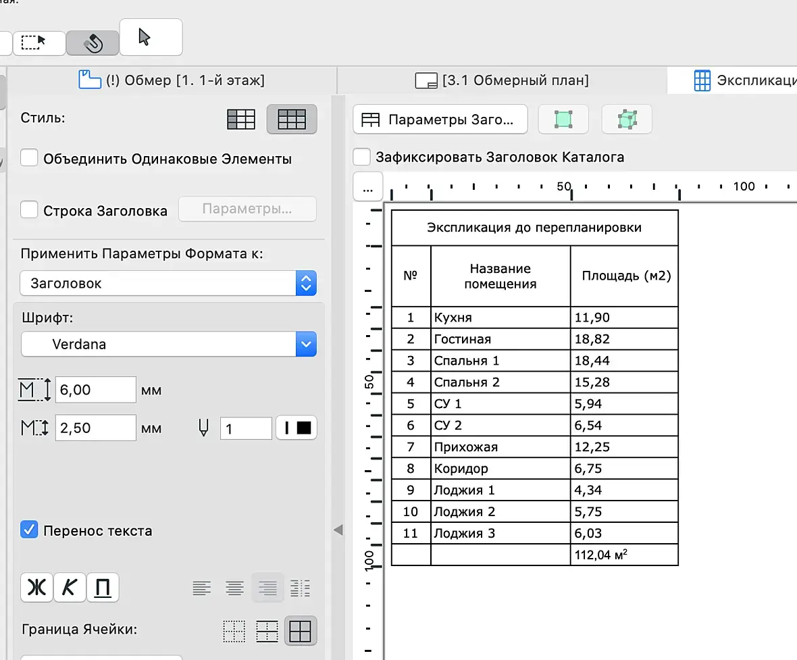The image size is (797, 660).
Task: Click the № header cell
Action: click(410, 276)
